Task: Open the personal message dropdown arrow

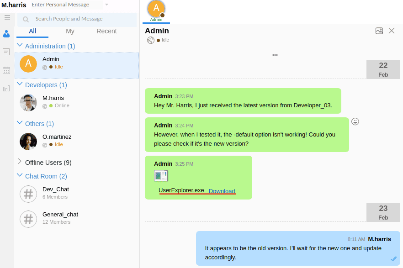Action: [x=106, y=5]
